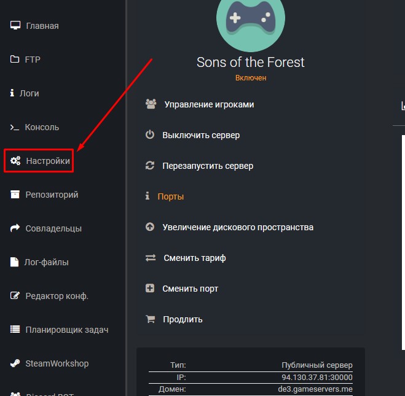The height and width of the screenshot is (396, 405).
Task: Click the orange Порты link
Action: 171,196
